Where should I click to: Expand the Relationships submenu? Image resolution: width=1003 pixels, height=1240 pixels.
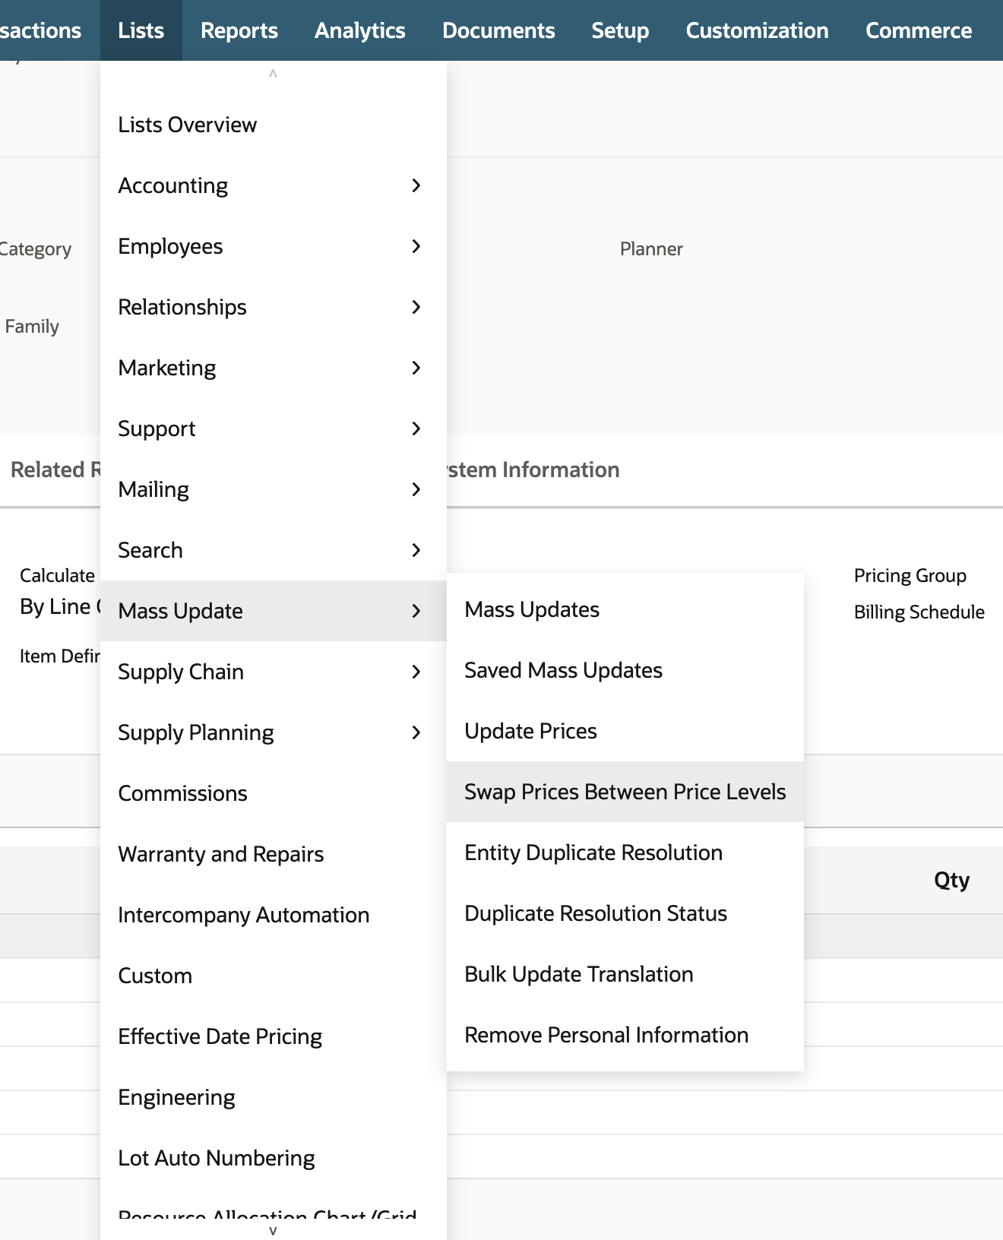click(274, 307)
